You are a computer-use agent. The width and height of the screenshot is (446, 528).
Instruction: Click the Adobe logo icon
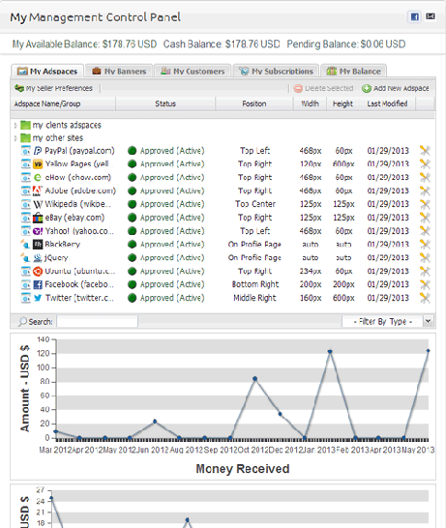point(38,191)
